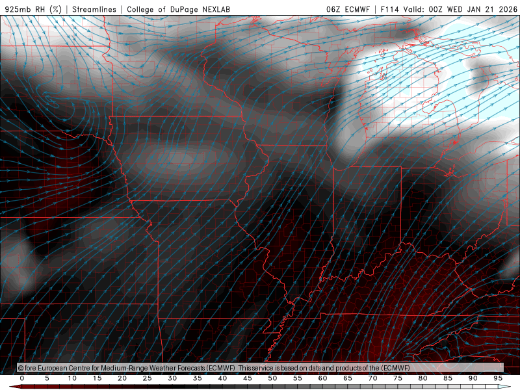Click the "40" legend value
520x390 pixels.
tap(222, 378)
